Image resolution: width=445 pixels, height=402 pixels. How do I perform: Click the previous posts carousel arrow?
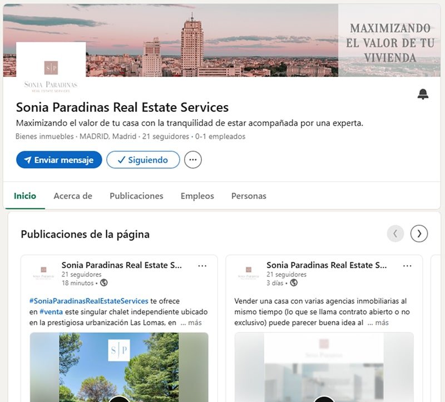point(395,233)
